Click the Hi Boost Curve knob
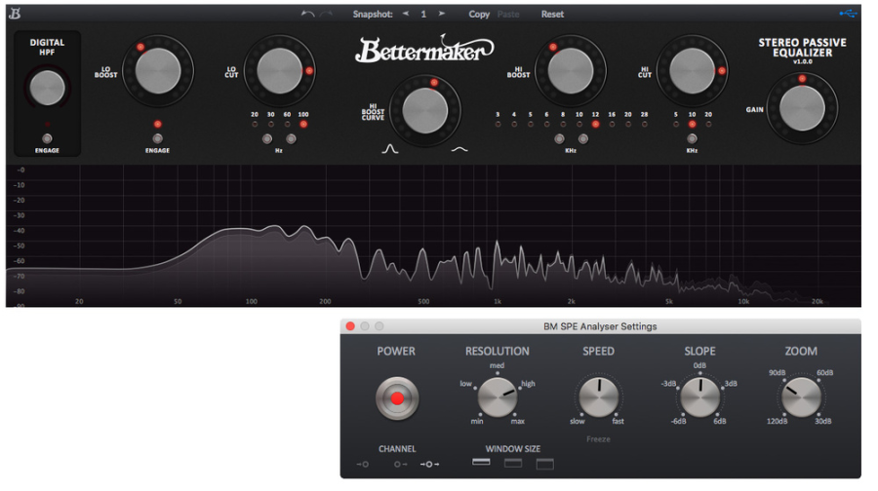 (x=425, y=111)
